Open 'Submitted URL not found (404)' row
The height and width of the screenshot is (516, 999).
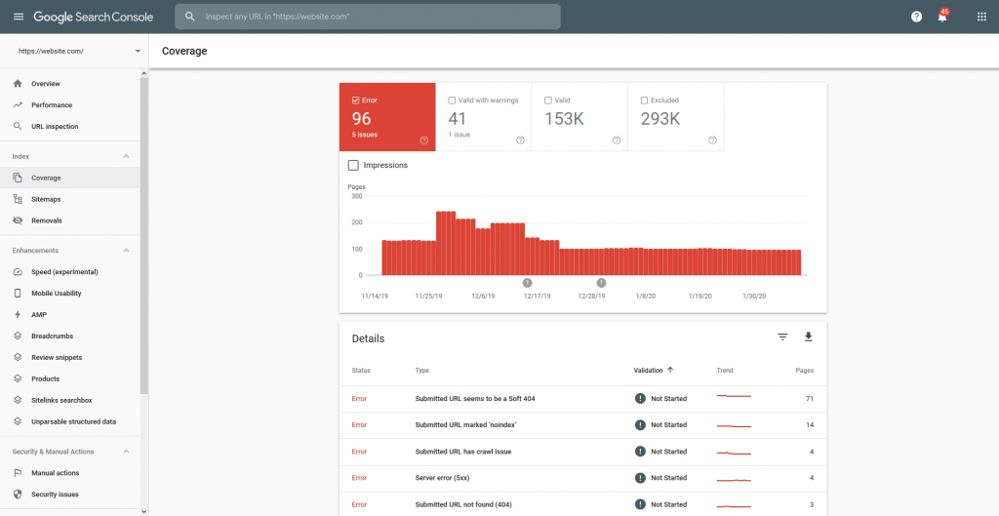click(583, 504)
